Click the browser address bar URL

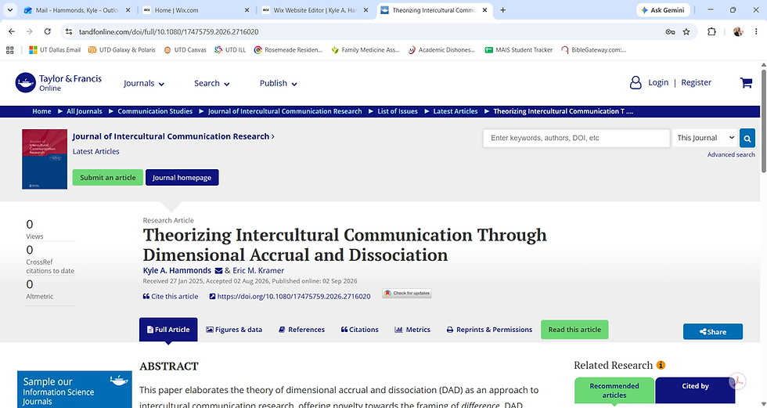coord(169,31)
